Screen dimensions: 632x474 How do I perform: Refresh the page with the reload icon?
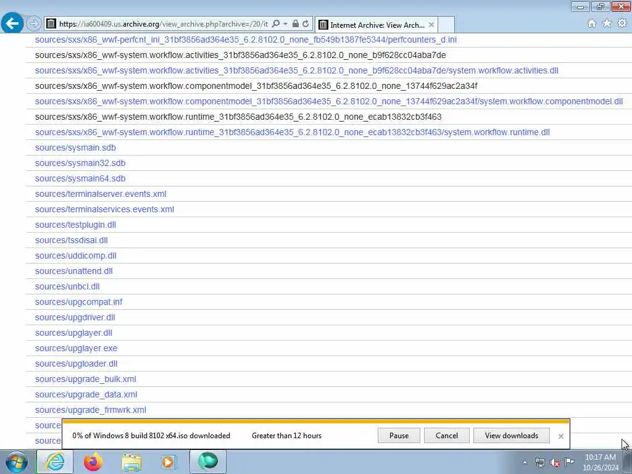point(306,24)
